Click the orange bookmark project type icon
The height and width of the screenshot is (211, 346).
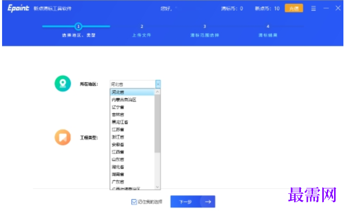click(63, 137)
